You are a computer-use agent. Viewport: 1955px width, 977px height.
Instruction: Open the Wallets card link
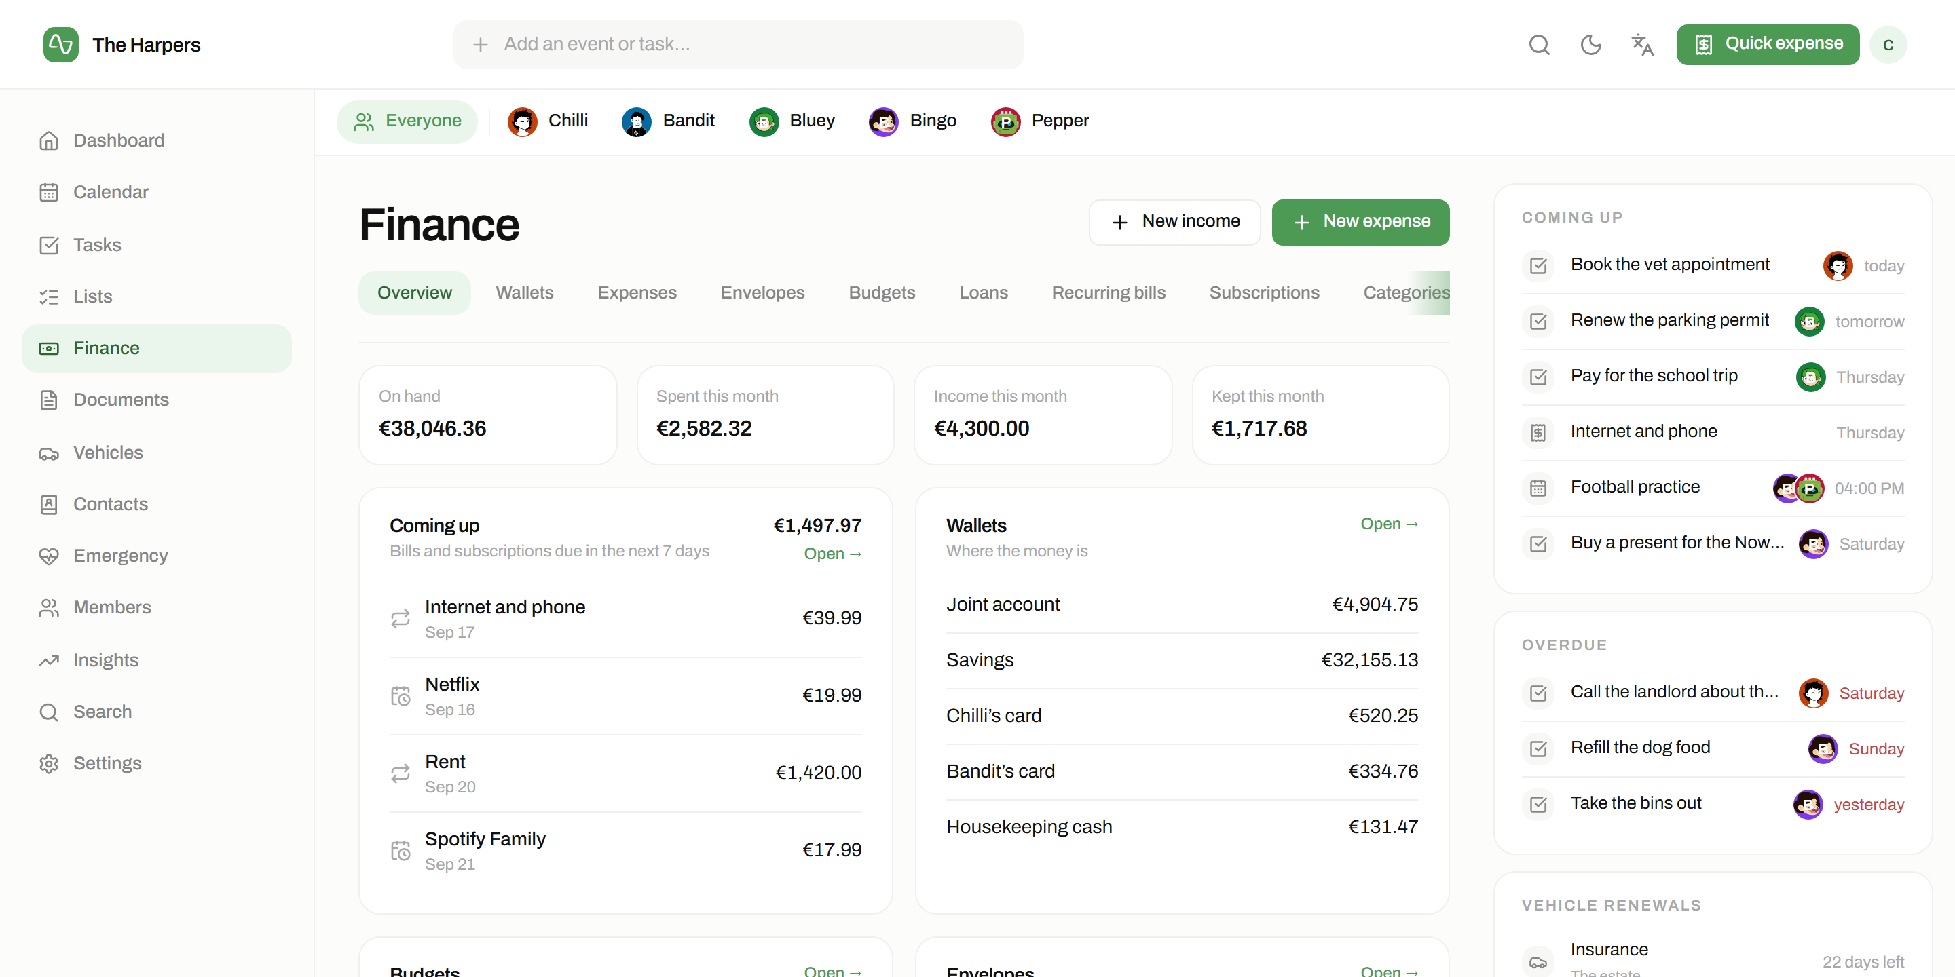(1389, 524)
